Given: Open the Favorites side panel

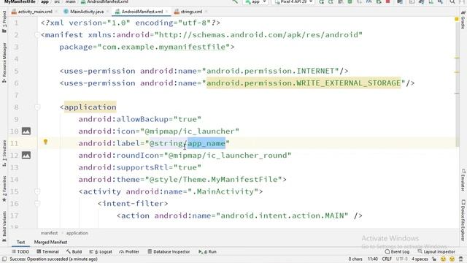Looking at the screenshot, I should point(4,188).
